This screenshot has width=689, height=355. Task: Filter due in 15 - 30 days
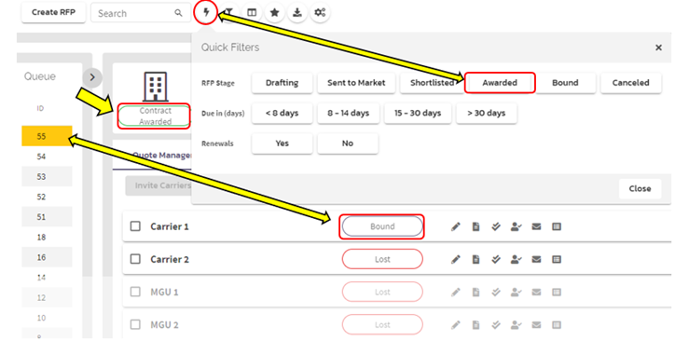418,114
